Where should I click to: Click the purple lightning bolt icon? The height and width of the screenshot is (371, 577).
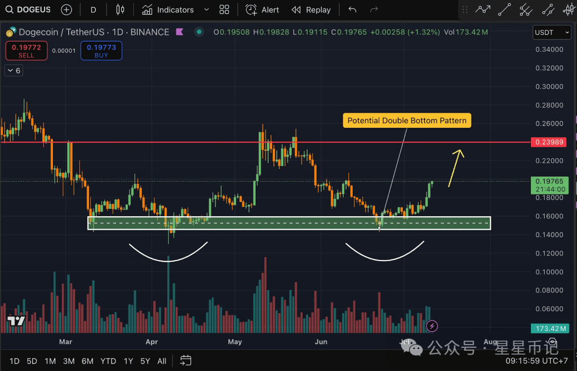point(432,326)
